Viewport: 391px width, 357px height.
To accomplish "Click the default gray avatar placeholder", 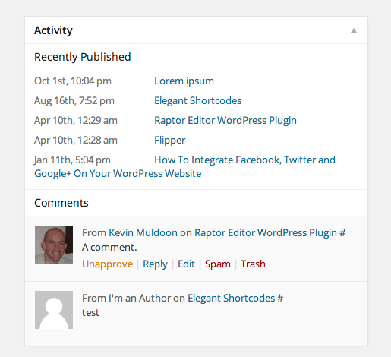I will pos(54,310).
